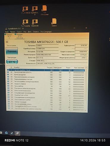110x146 pixels.
Task: Click the active CrystalDiskInfo taskbar button
Action: coord(17,133)
